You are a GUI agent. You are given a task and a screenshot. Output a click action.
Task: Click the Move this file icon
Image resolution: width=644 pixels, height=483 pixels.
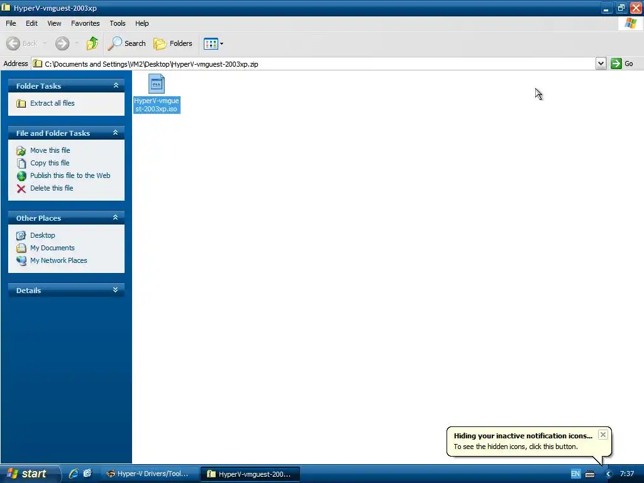[x=21, y=151]
